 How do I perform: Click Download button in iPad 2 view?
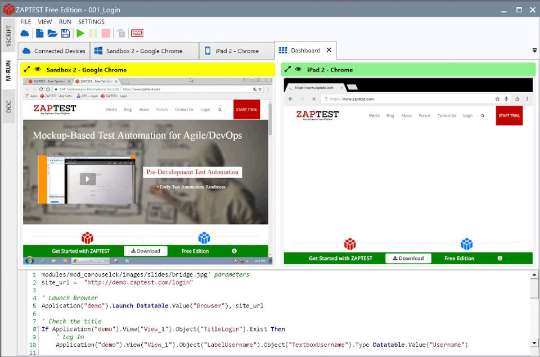click(x=408, y=258)
